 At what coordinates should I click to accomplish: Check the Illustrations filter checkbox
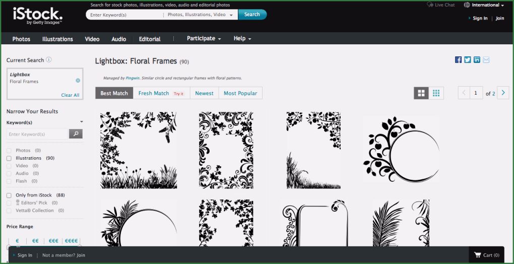(9, 158)
